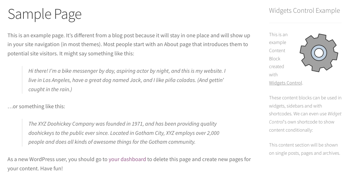
Task: Click the blue center of the gear icon
Action: [319, 53]
